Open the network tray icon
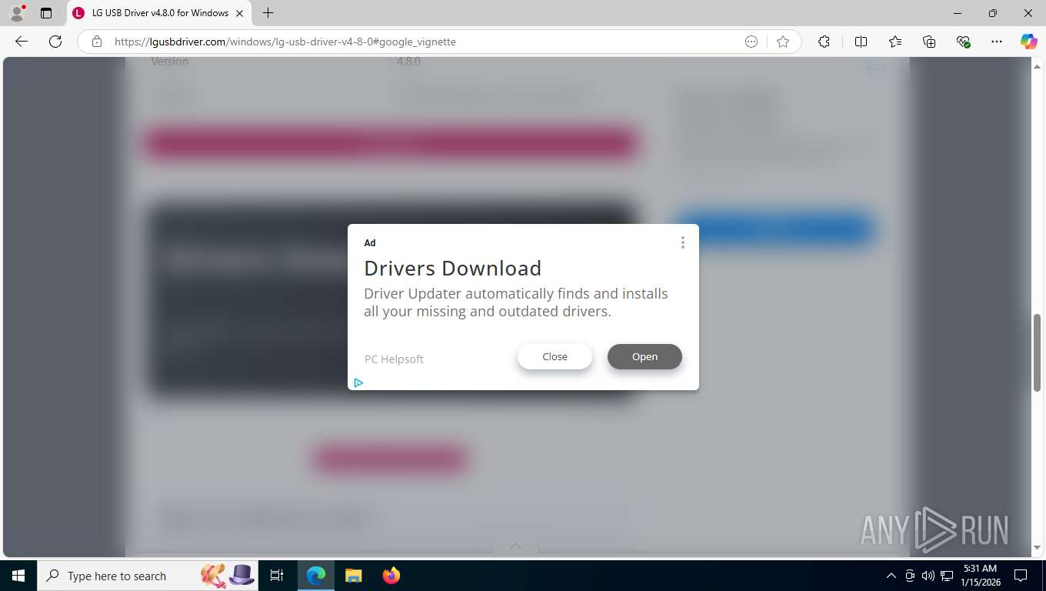The image size is (1046, 591). pos(947,576)
